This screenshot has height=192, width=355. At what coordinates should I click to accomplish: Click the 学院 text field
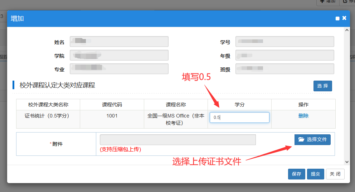click(119, 56)
